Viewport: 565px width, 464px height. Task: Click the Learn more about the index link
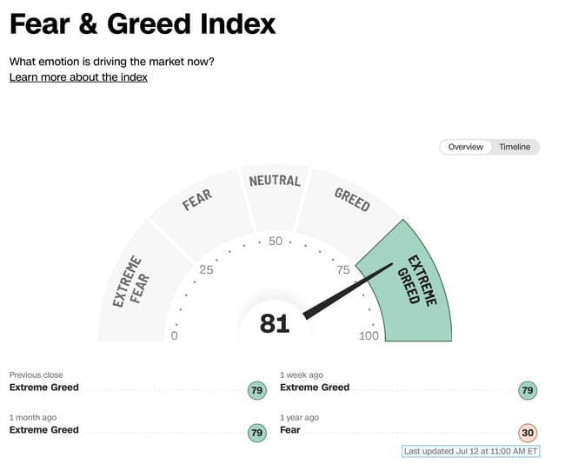78,77
